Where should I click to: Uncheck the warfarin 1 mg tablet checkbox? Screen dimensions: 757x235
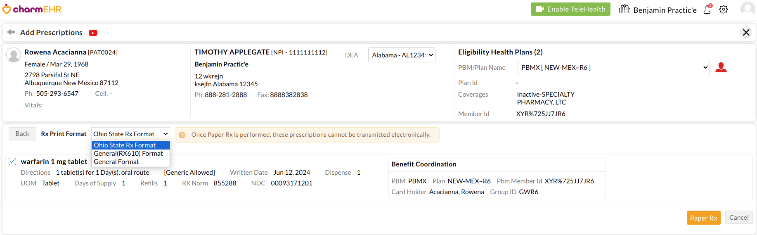(x=12, y=161)
